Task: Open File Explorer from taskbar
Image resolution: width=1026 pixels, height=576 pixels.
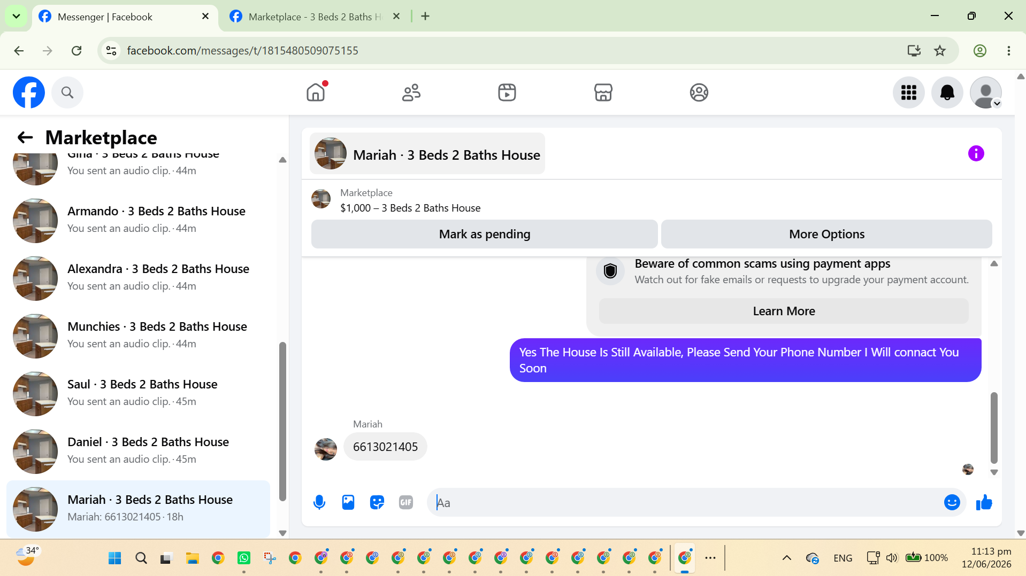Action: point(193,558)
